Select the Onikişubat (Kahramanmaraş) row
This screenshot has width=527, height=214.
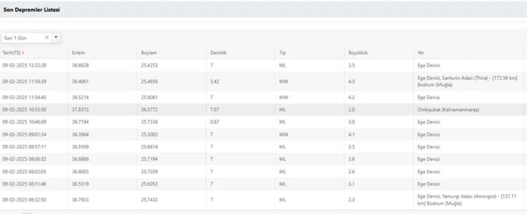pos(263,110)
